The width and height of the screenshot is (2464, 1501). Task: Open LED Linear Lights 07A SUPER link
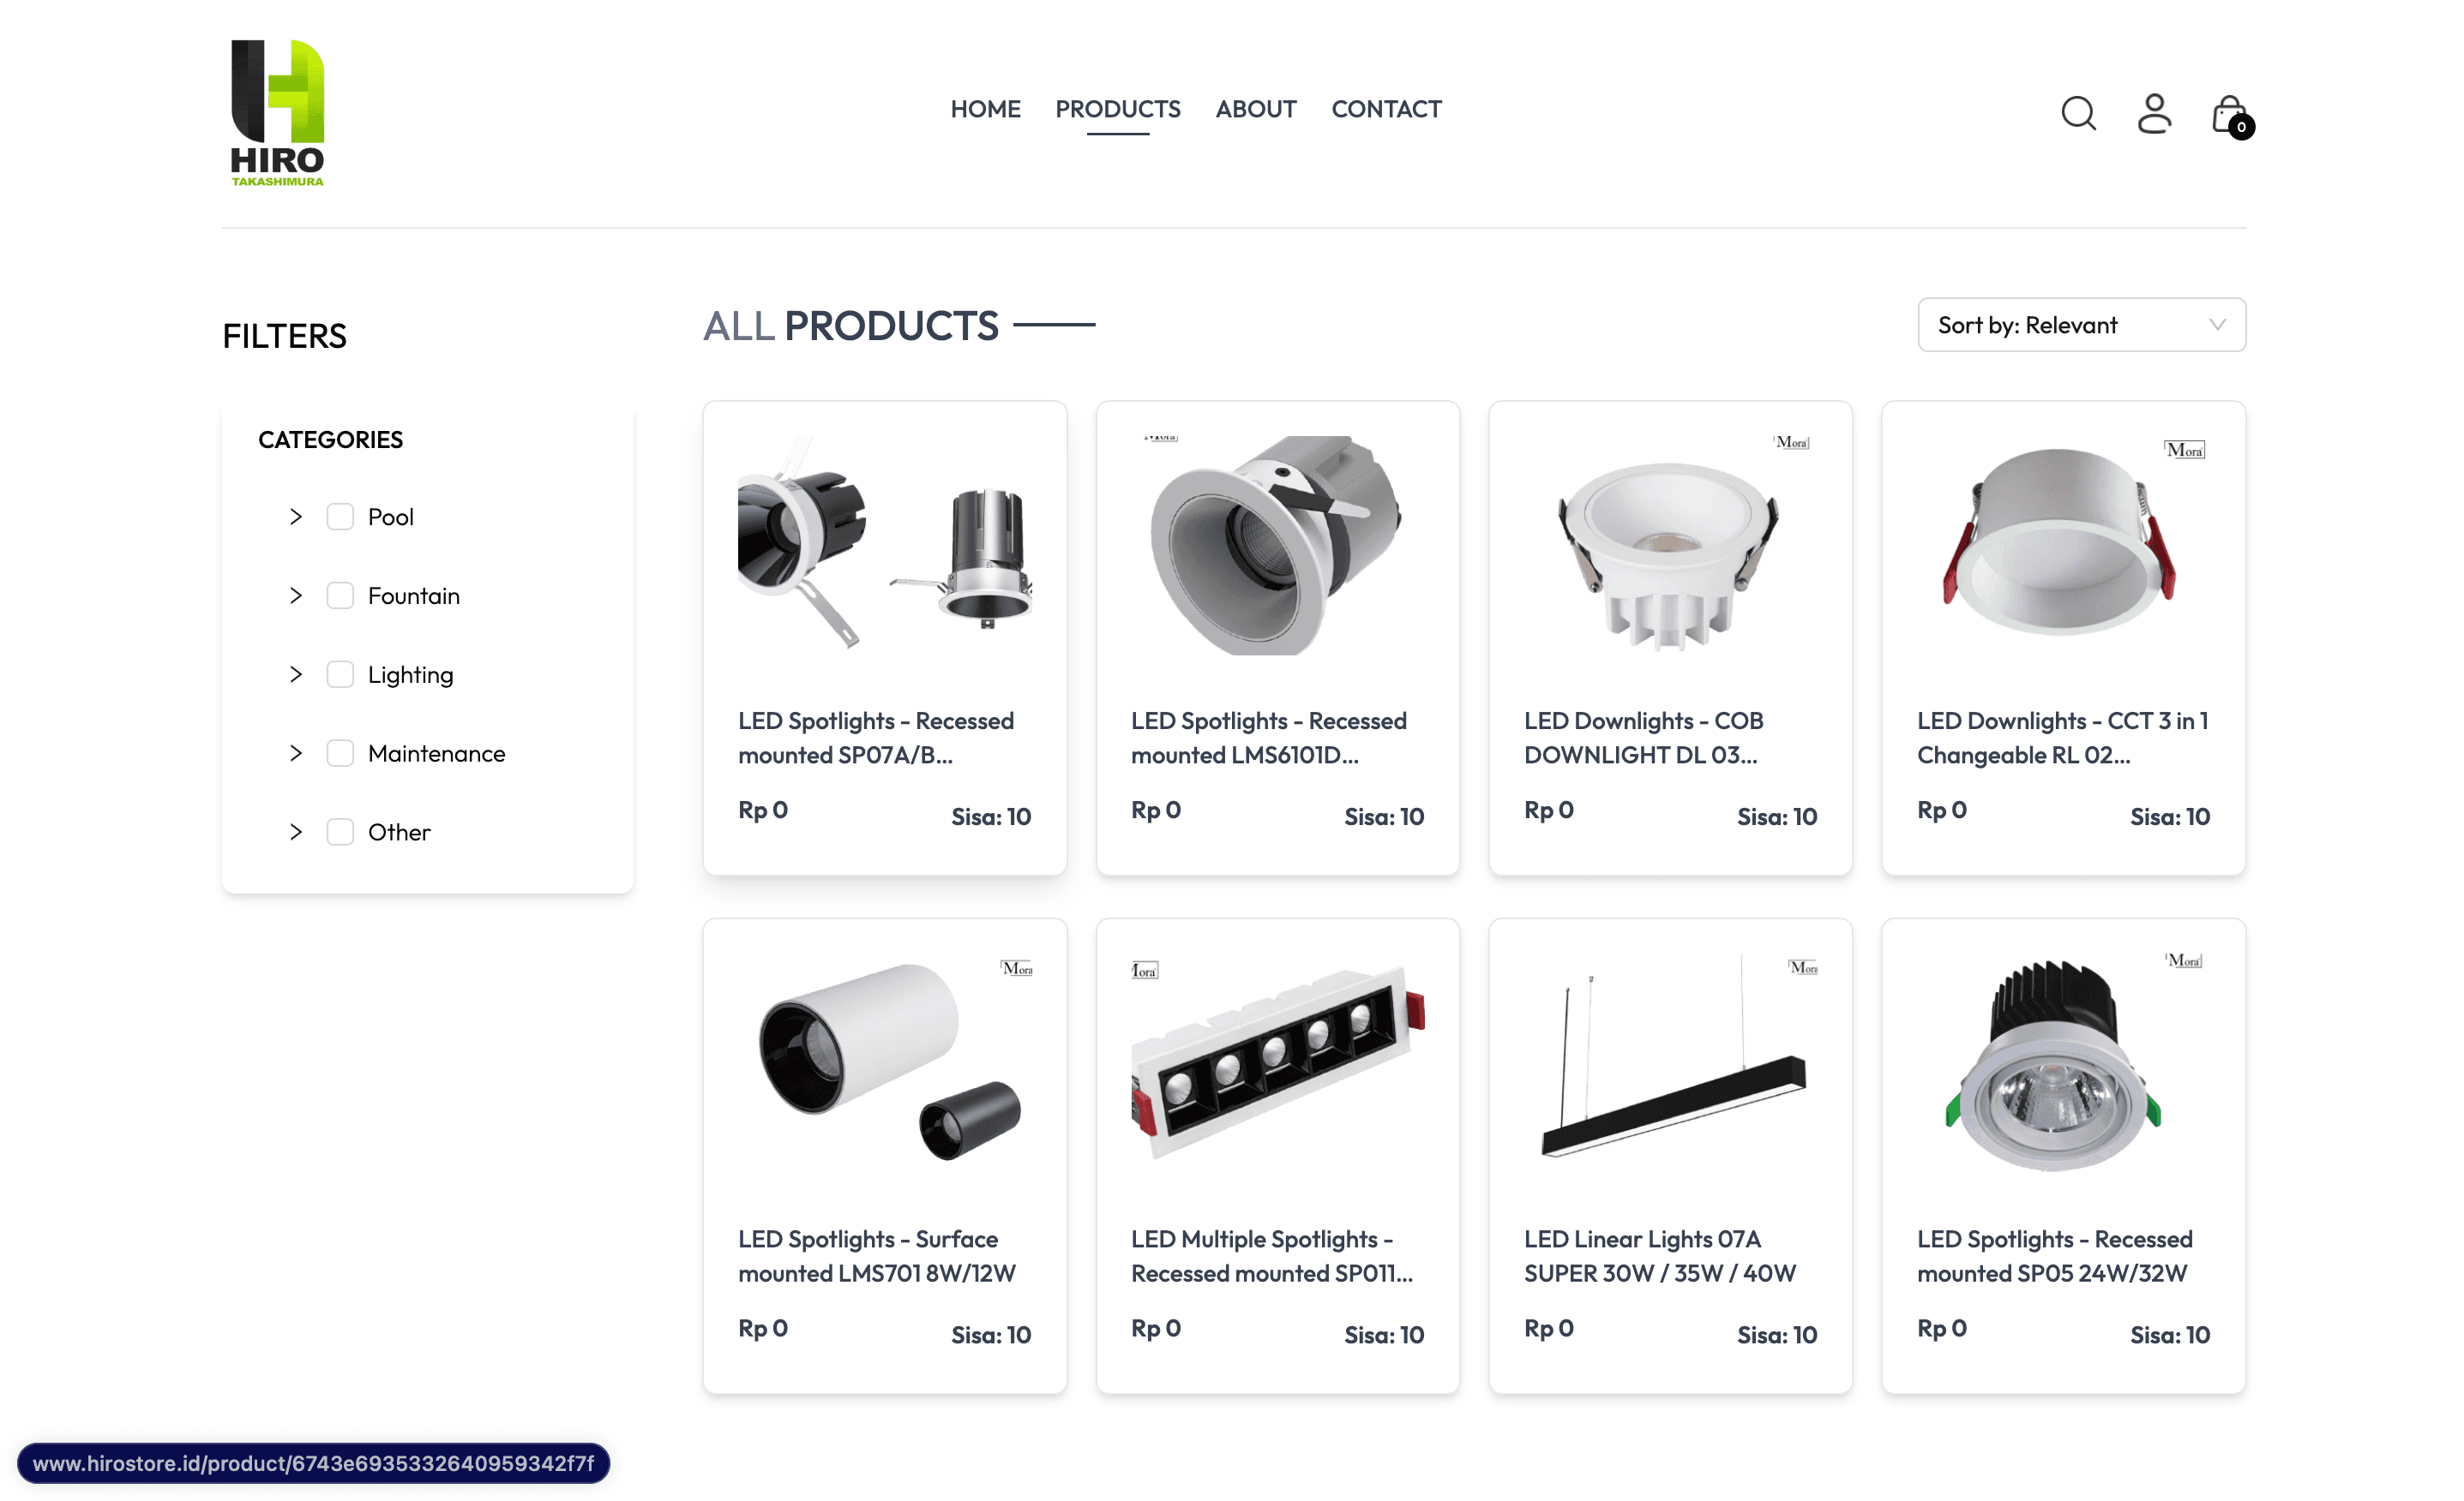point(1659,1256)
